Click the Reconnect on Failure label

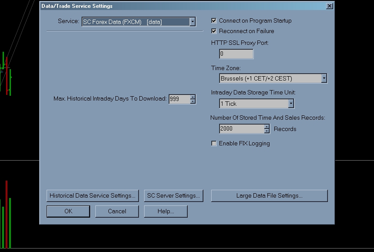coord(246,31)
